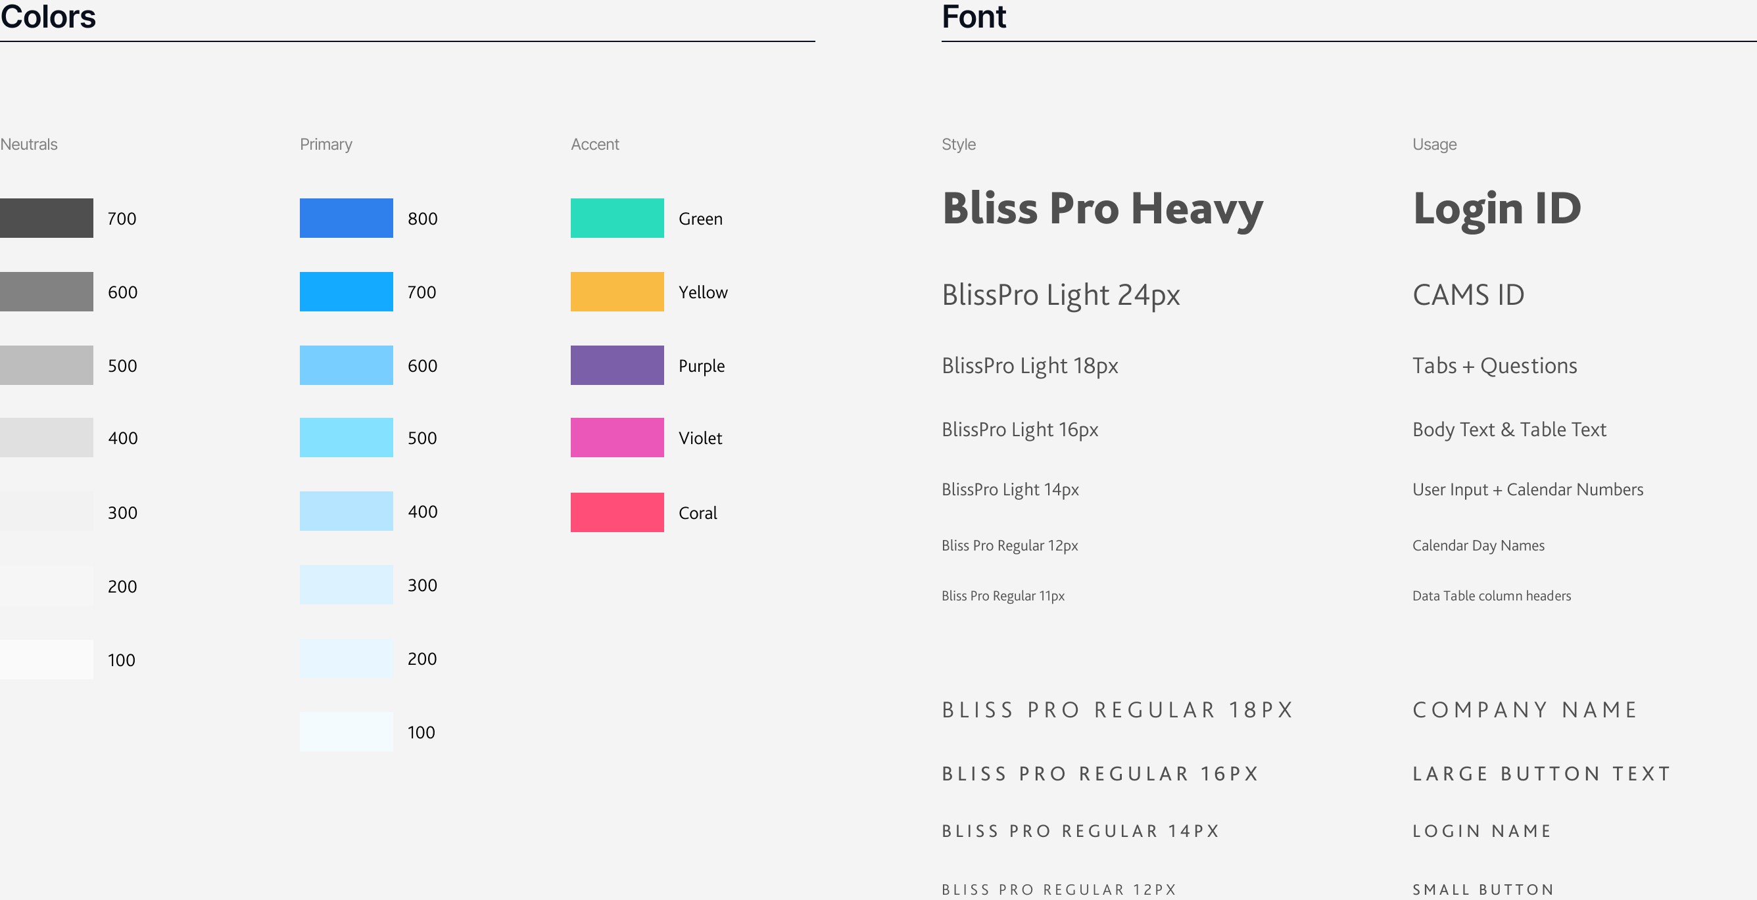The image size is (1757, 900).
Task: Click the Bliss Pro Heavy style text
Action: tap(1103, 208)
